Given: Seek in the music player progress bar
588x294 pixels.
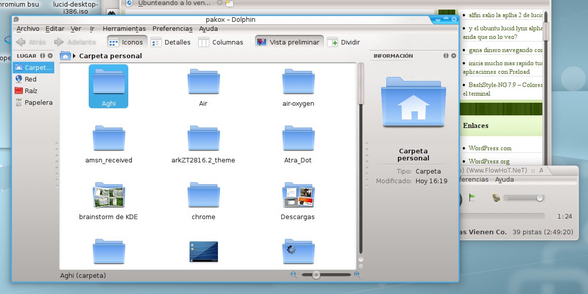Looking at the screenshot, I should pos(502,216).
